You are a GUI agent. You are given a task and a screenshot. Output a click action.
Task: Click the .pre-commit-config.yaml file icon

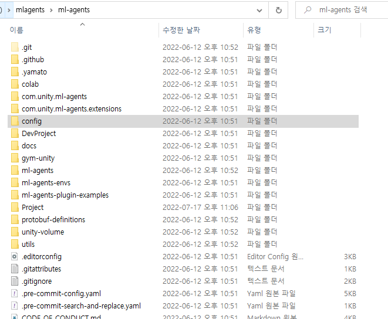[15, 294]
